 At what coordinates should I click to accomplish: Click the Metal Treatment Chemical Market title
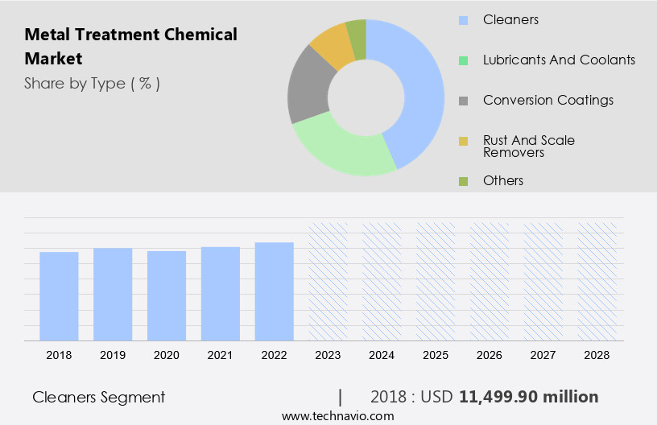130,47
